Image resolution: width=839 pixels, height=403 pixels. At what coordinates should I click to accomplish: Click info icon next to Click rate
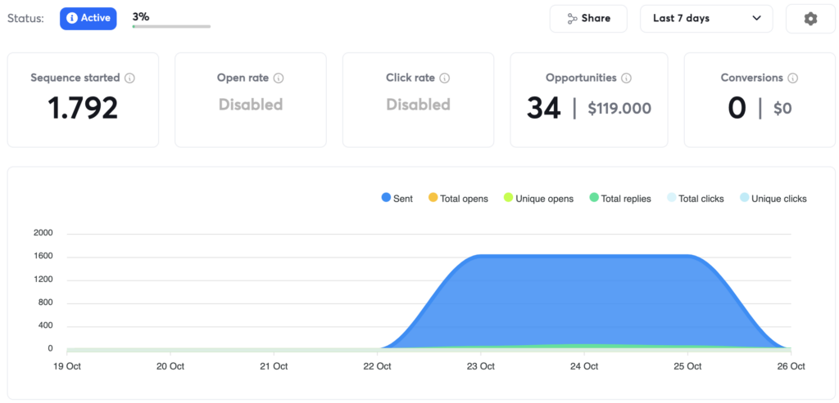(444, 78)
